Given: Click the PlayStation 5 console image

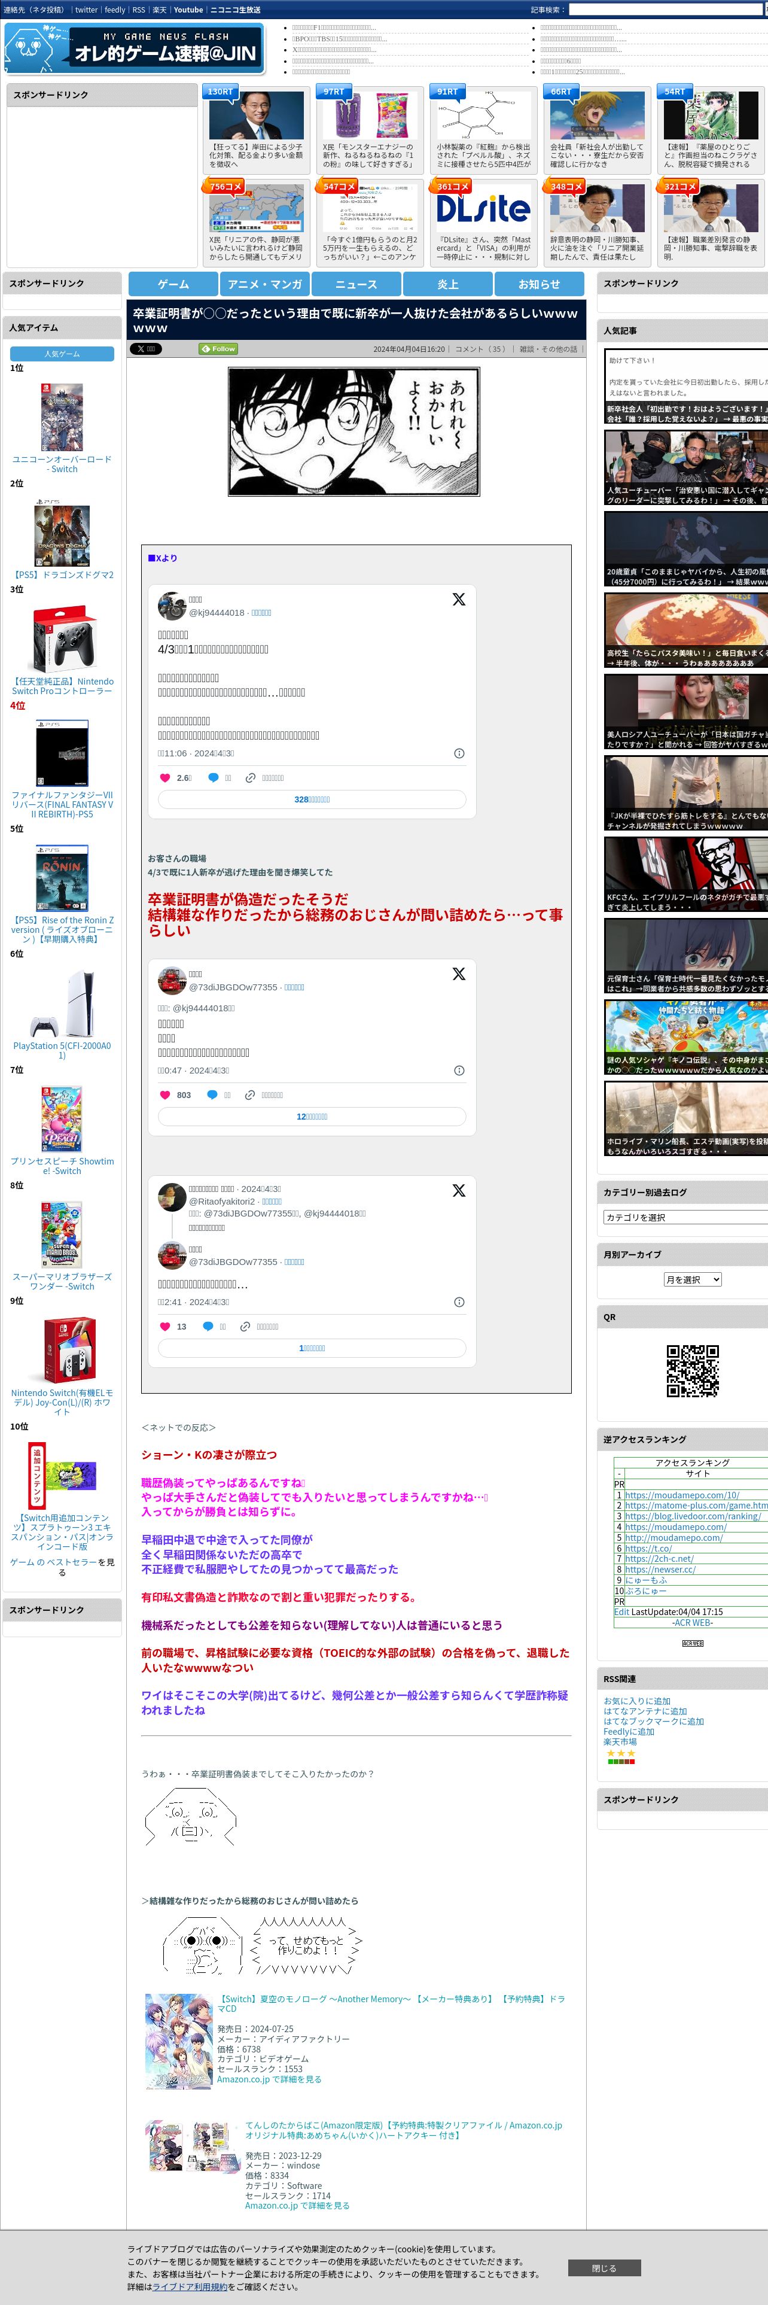Looking at the screenshot, I should tap(62, 1003).
